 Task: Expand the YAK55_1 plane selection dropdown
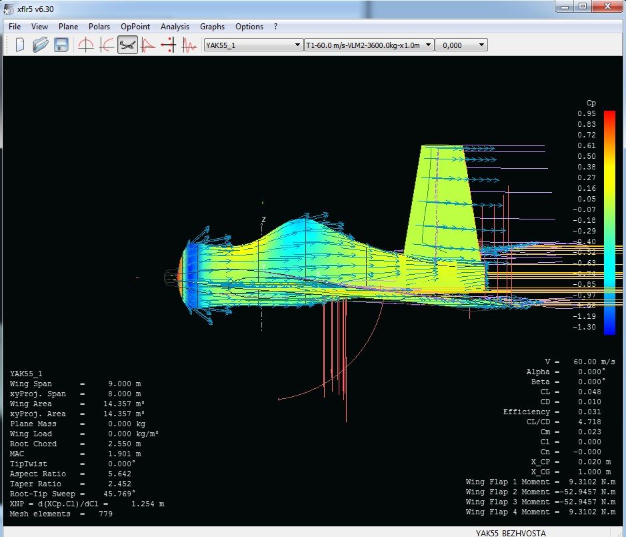click(297, 45)
